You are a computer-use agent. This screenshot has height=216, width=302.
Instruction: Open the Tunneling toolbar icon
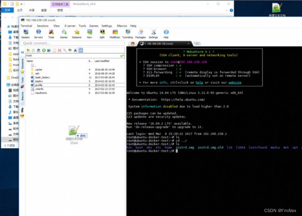(127, 34)
